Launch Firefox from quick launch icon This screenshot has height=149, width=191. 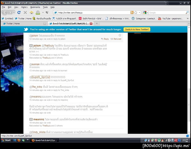tap(19, 140)
